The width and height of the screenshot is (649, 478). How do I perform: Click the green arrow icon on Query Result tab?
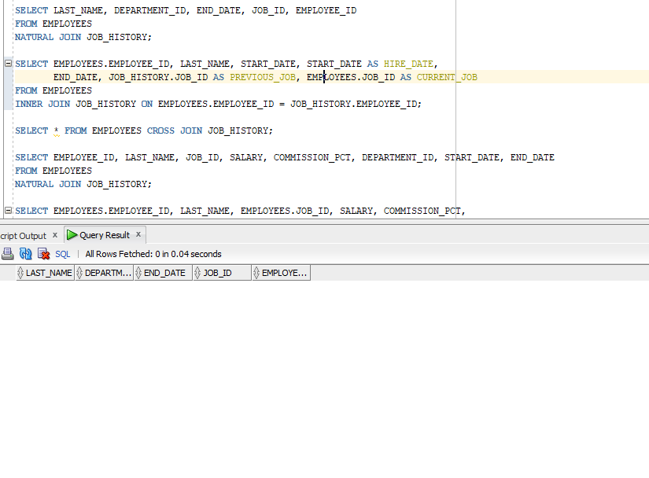pos(72,234)
